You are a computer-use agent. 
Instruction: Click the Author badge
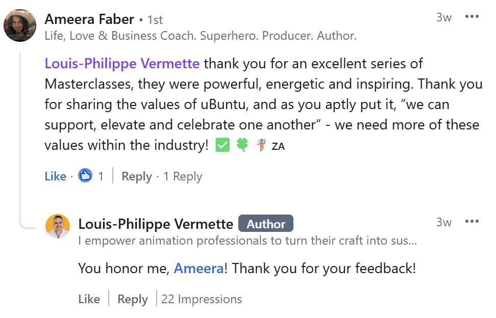click(266, 224)
